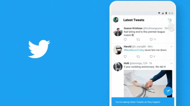Retweet Harold's tweet
The image size is (190, 106).
click(x=138, y=57)
